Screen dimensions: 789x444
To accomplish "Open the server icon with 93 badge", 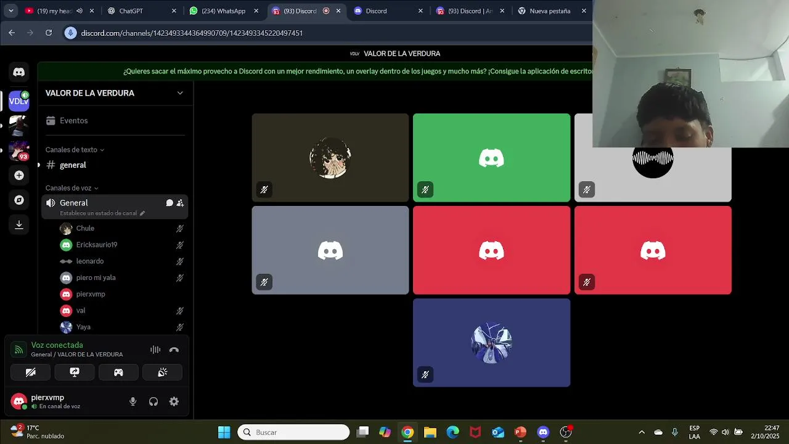I will click(19, 150).
